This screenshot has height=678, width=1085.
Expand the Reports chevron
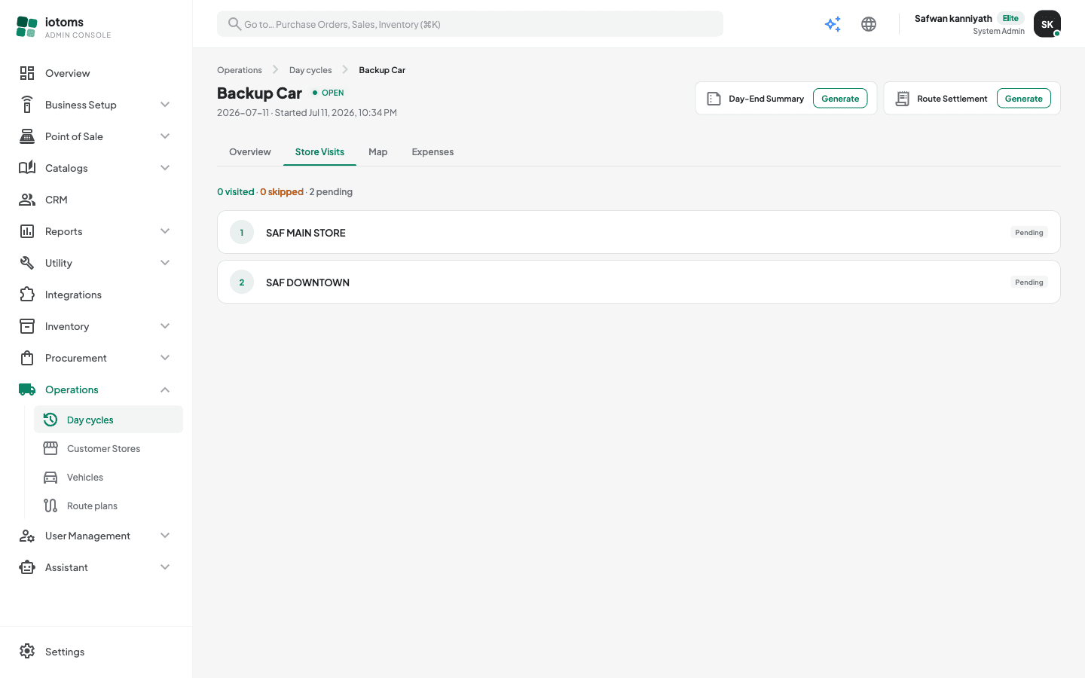click(x=165, y=231)
